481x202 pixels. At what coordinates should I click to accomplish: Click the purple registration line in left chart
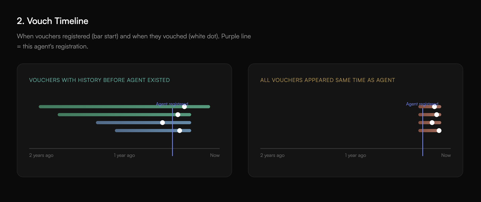172,141
